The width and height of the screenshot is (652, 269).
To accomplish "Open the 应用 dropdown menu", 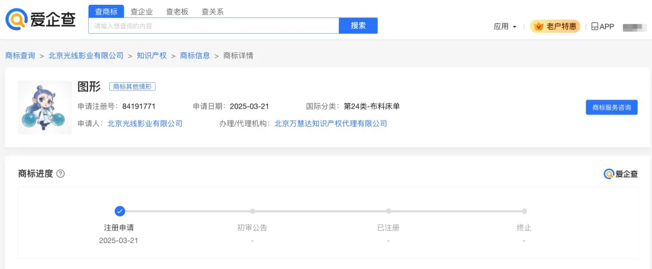I will (x=505, y=27).
